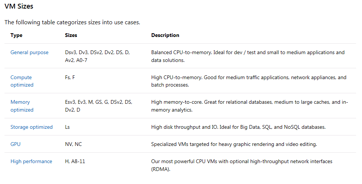
Task: Click the Type column header
Action: [x=16, y=35]
